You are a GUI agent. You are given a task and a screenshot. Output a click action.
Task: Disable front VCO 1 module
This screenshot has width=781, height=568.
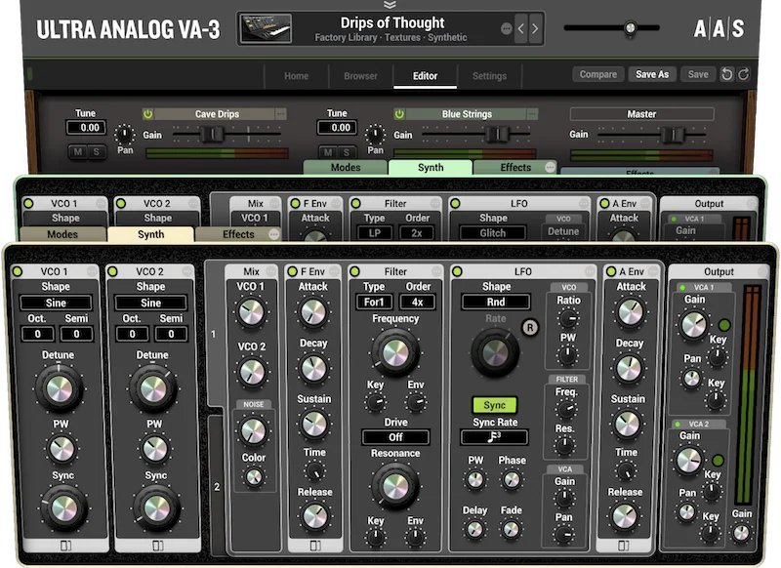[x=18, y=271]
